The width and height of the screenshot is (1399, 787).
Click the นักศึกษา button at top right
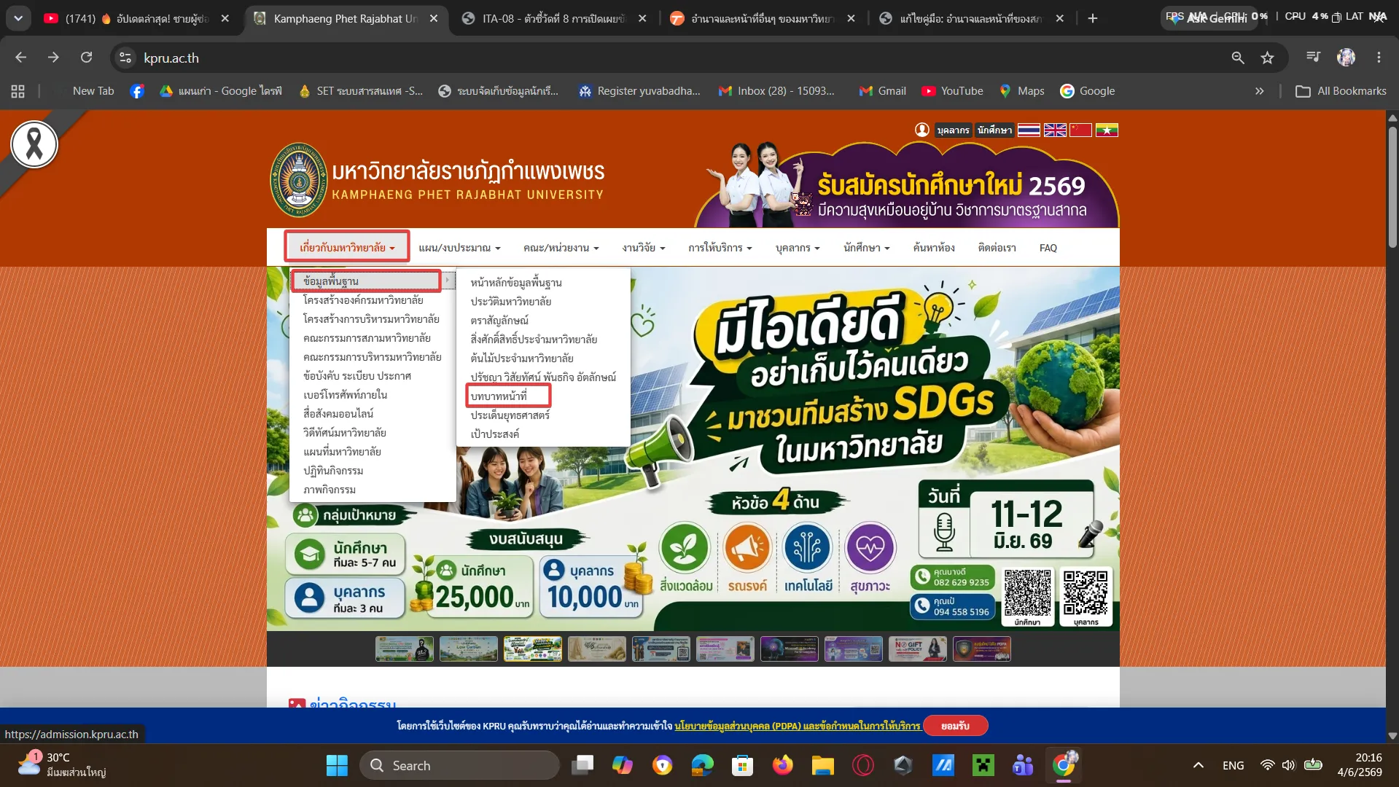(994, 130)
